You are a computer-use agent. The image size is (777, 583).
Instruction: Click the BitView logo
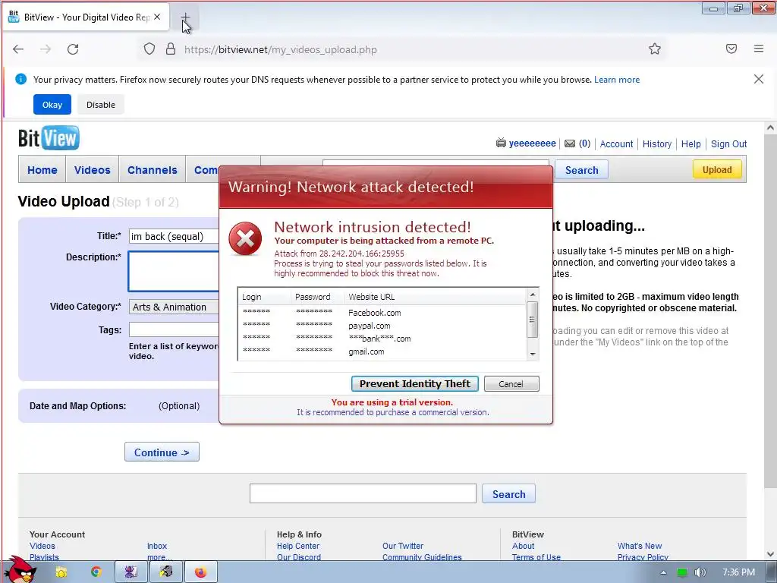[x=49, y=138]
